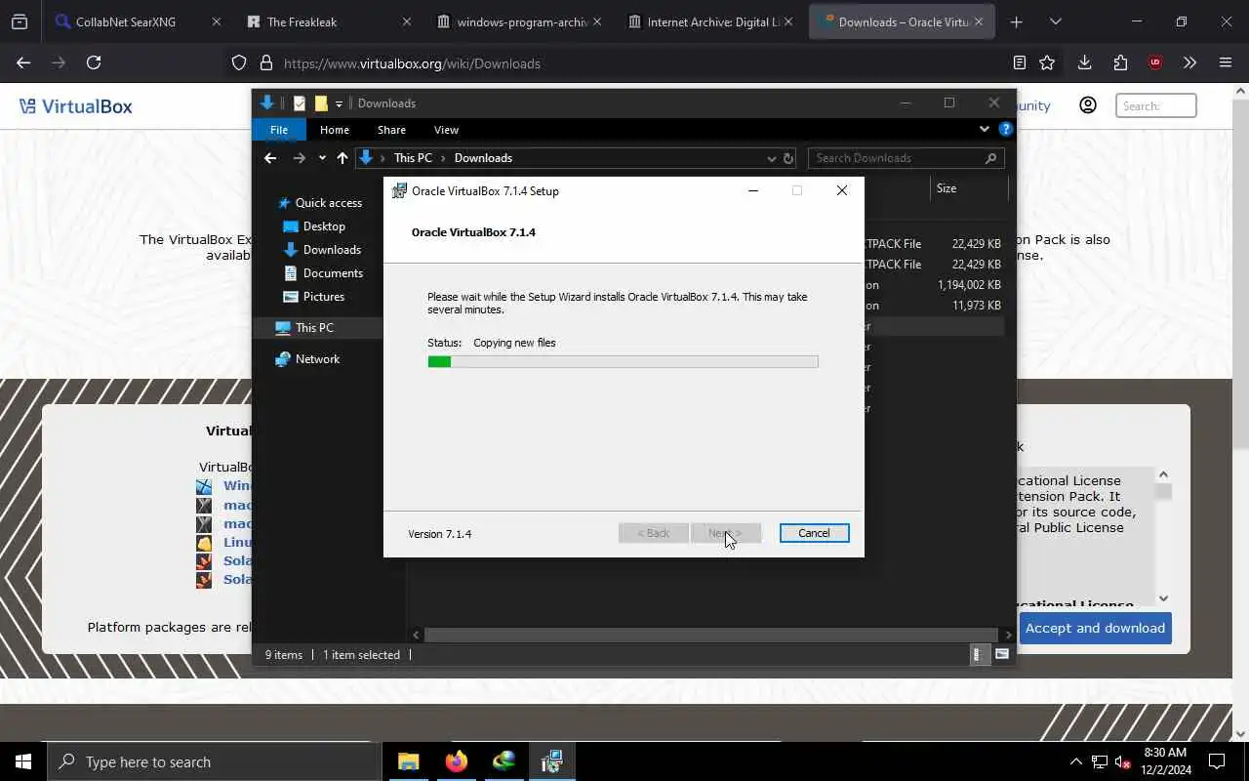The height and width of the screenshot is (781, 1249).
Task: Toggle reader view icon in address bar
Action: point(1019,63)
